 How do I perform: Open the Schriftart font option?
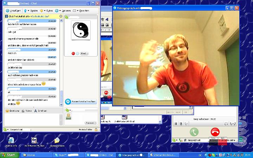click(x=40, y=111)
